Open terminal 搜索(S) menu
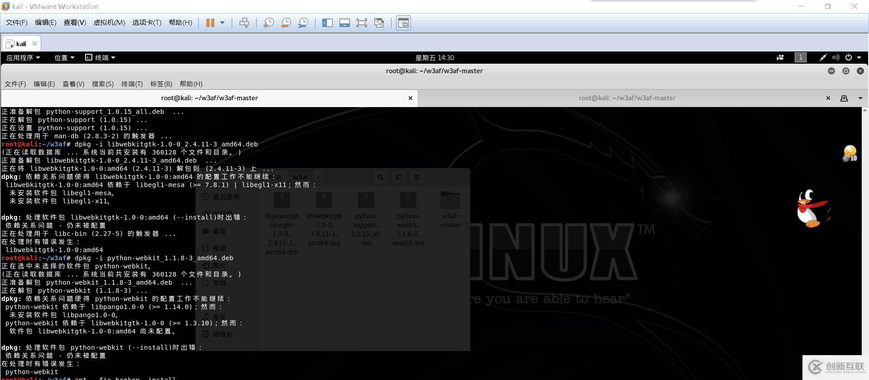The height and width of the screenshot is (380, 869). 103,84
